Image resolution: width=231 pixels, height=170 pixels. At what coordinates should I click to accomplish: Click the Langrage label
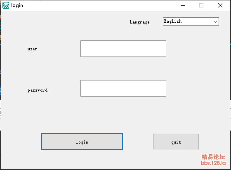[139, 22]
